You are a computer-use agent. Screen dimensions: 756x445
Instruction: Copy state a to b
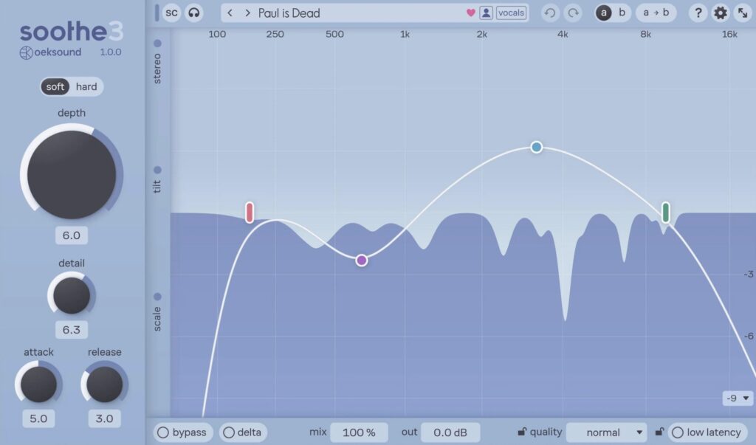pos(656,13)
